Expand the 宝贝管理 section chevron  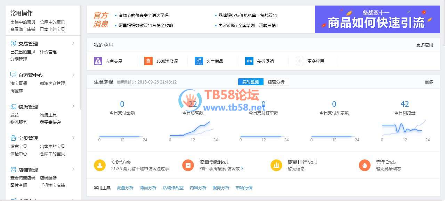click(x=73, y=138)
